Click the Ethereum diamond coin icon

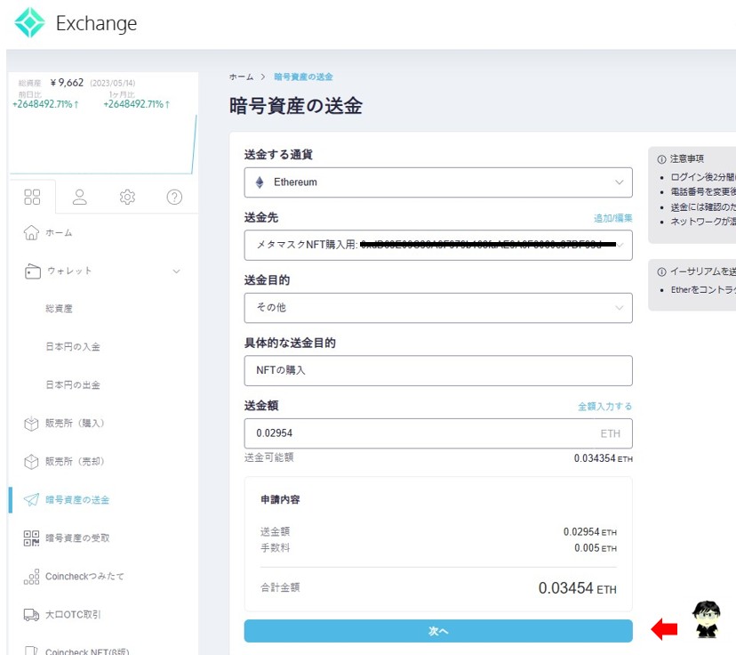click(260, 182)
